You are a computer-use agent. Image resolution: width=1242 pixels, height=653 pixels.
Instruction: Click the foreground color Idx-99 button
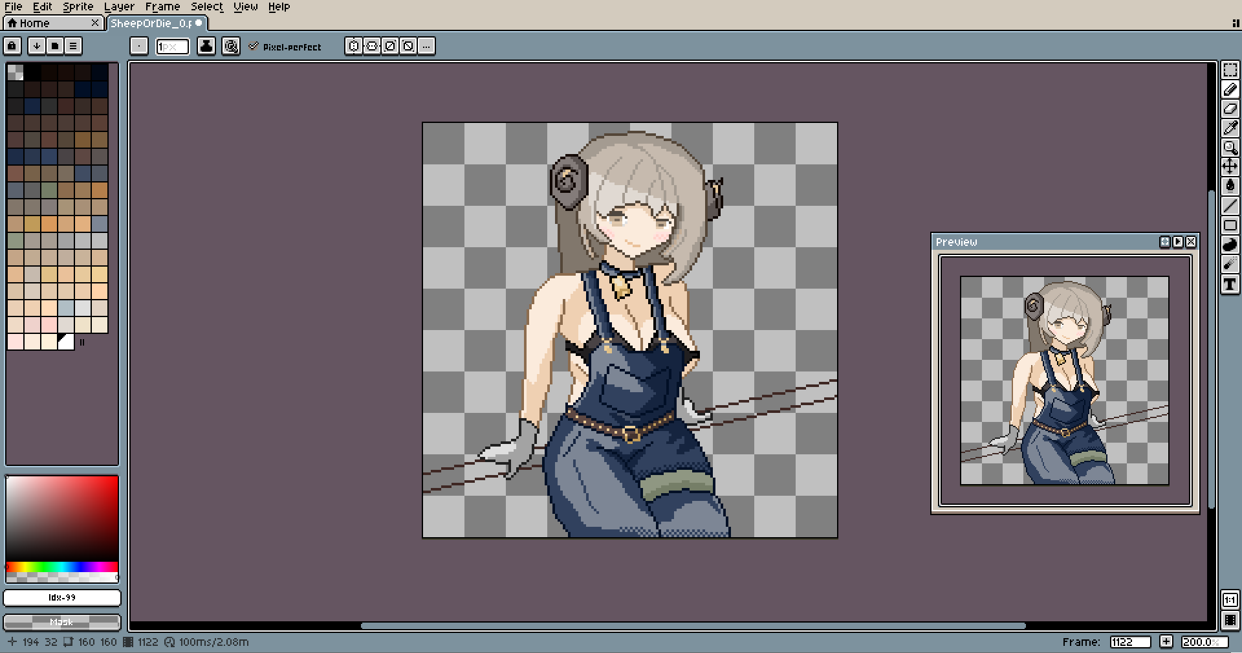(62, 598)
